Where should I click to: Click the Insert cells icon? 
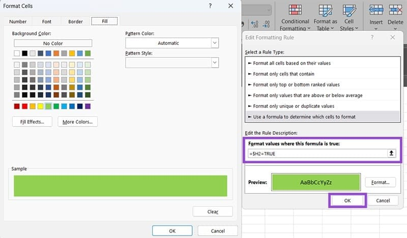(376, 11)
